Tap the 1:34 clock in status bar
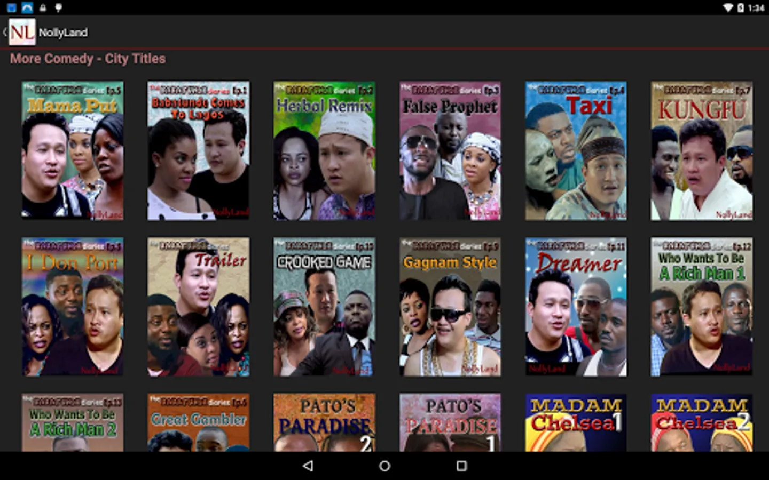 (756, 7)
